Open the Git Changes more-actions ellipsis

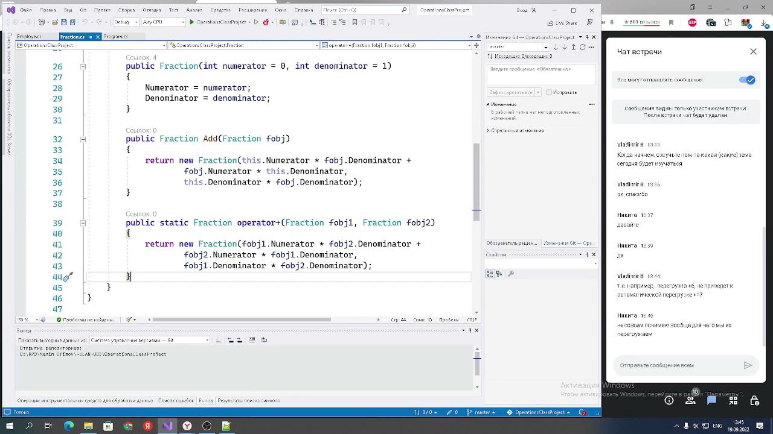pos(591,47)
